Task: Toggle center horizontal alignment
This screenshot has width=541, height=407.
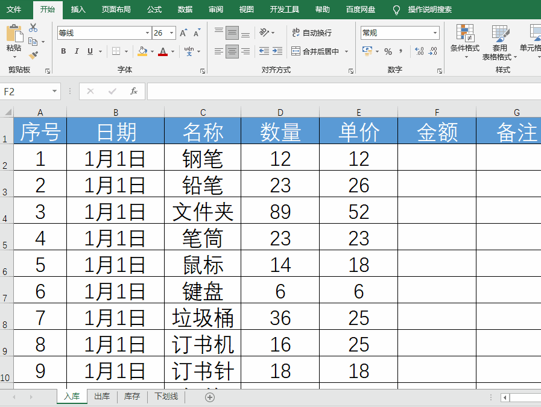Action: point(232,51)
